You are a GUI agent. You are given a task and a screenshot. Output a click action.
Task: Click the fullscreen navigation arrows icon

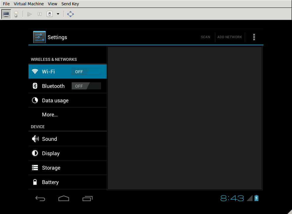coord(71,14)
